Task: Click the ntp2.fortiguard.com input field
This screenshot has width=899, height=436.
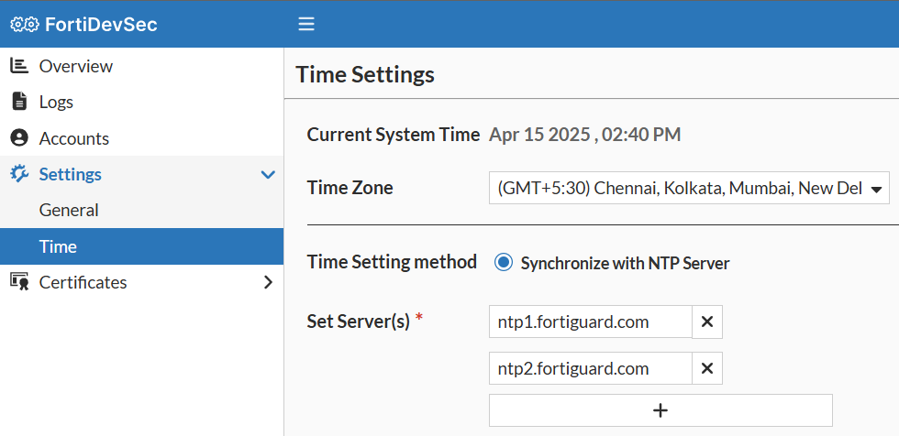Action: point(591,368)
